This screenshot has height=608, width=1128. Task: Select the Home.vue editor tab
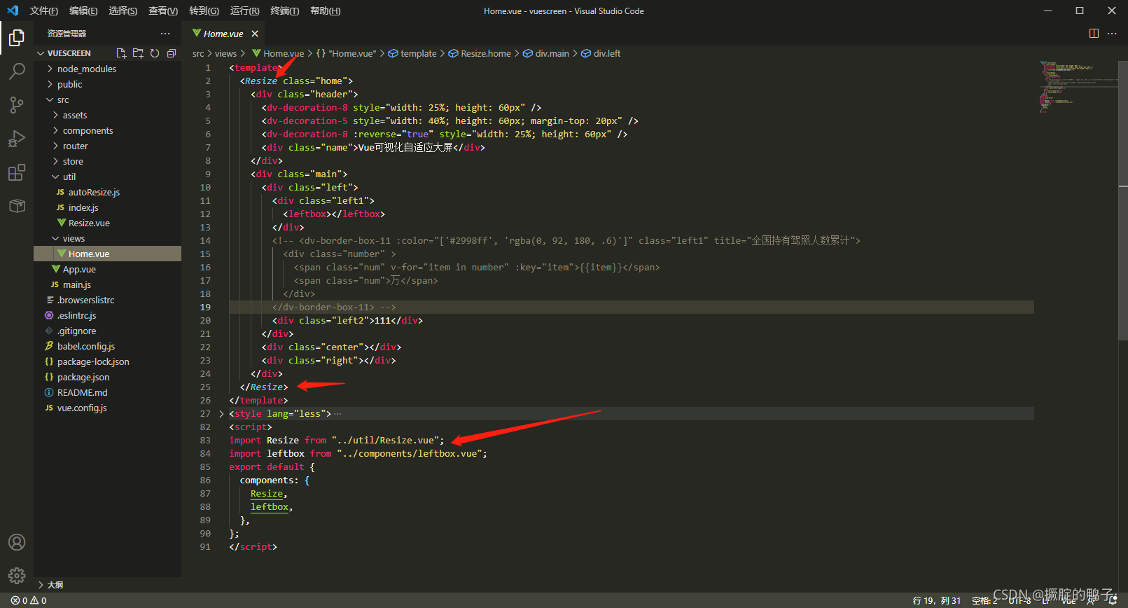pos(223,34)
